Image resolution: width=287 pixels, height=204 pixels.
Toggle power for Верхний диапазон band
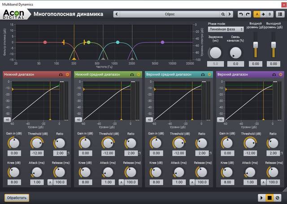point(280,75)
